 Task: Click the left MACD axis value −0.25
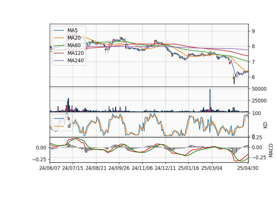point(39,160)
